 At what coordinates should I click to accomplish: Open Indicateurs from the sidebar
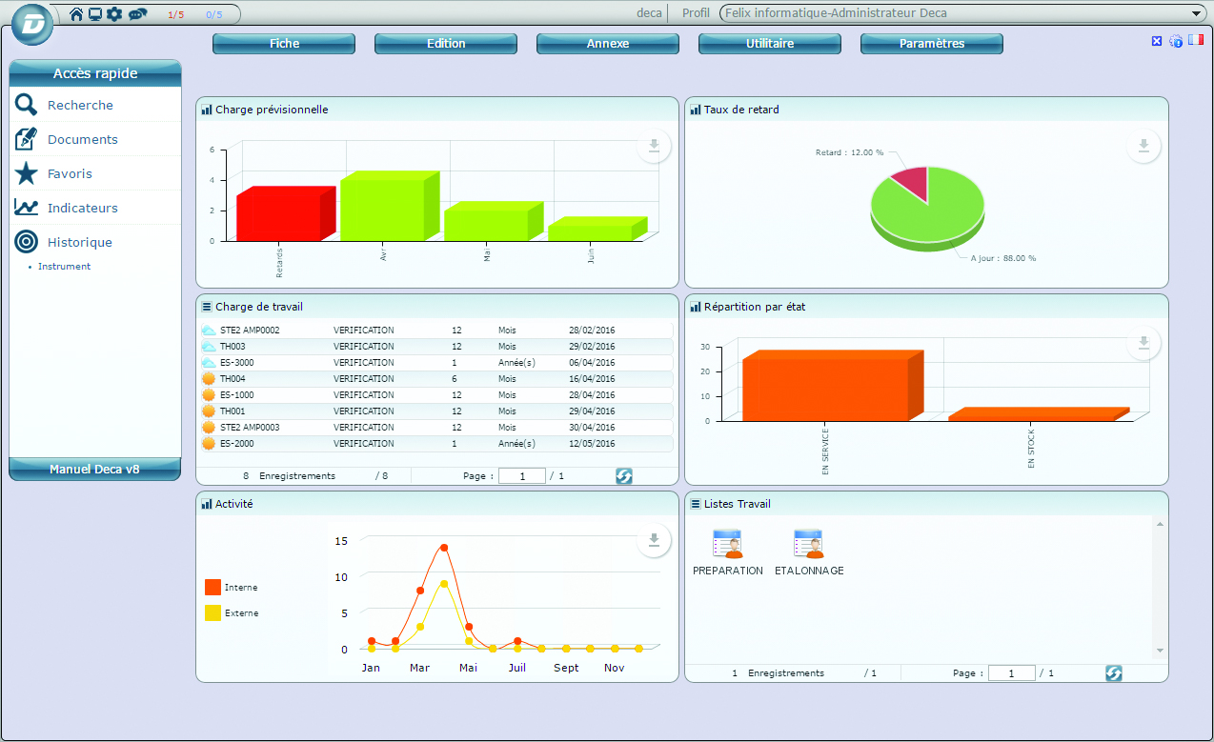(x=83, y=208)
